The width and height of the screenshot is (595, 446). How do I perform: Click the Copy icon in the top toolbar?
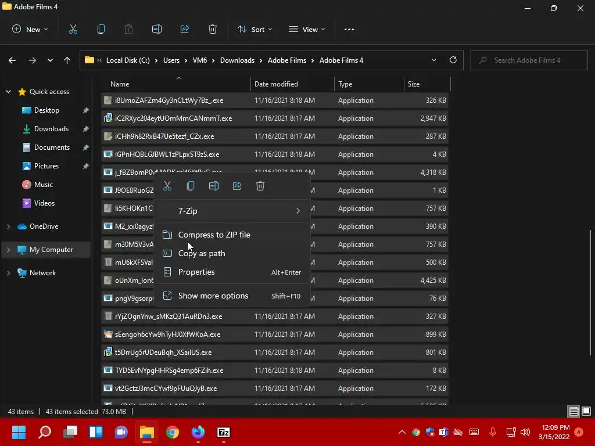[101, 29]
